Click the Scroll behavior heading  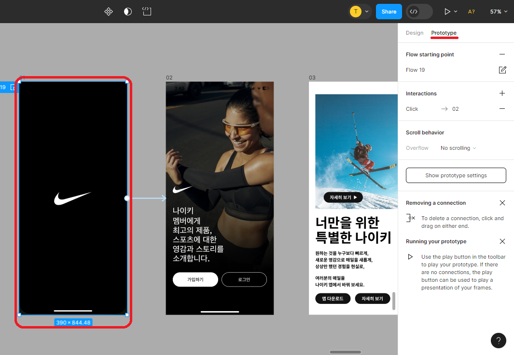point(425,132)
